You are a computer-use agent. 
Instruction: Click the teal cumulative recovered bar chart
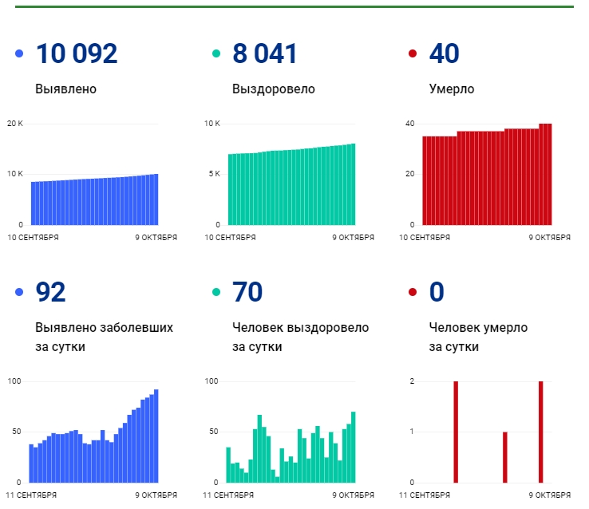coord(292,184)
